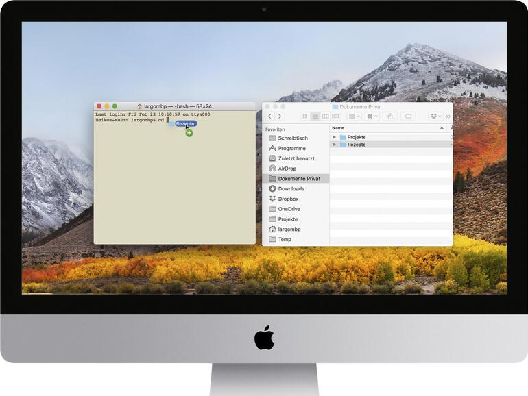Zoom the Terminal window with green button
Screen dimensions: 528x396
[115, 106]
